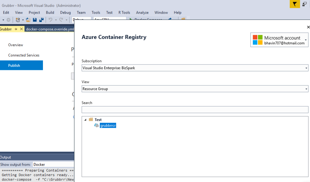Screen dimensions: 310x182
Task: Switch to docker-compose.override.yml tab
Action: (50, 29)
